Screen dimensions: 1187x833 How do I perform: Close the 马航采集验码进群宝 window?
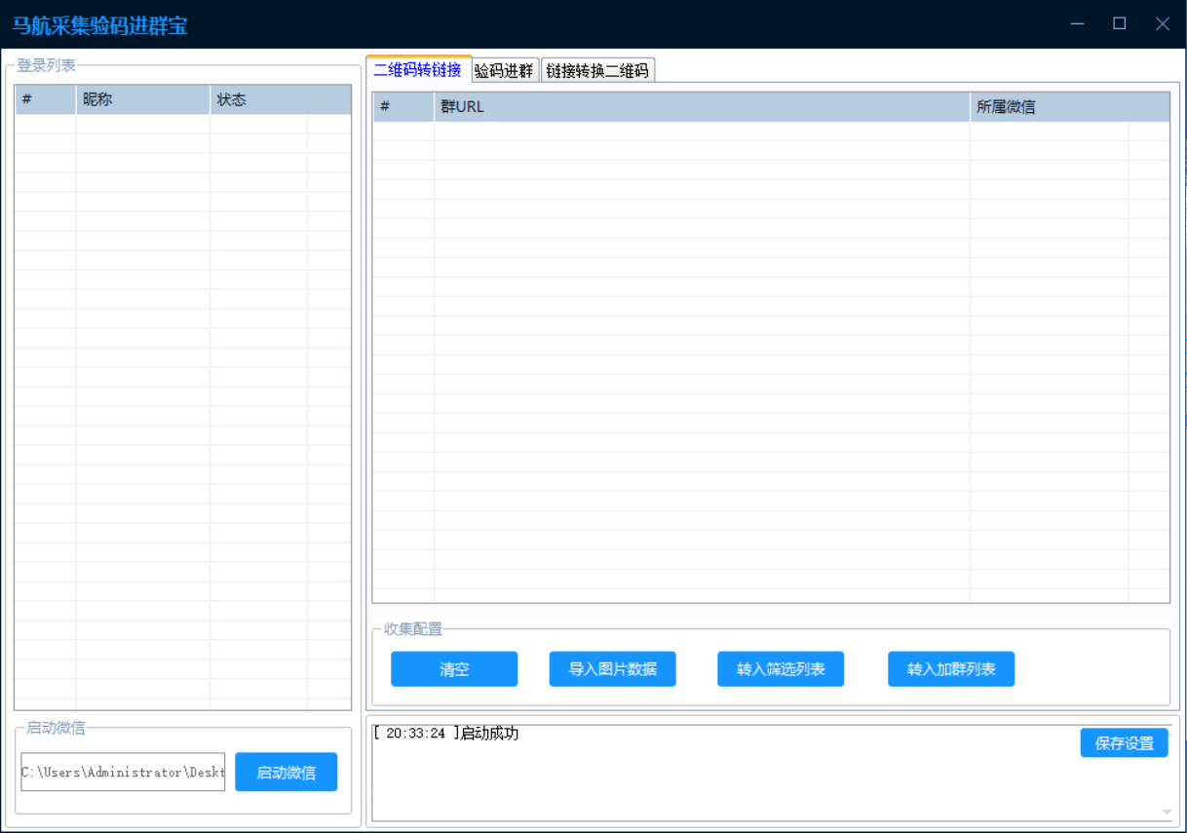click(1163, 23)
